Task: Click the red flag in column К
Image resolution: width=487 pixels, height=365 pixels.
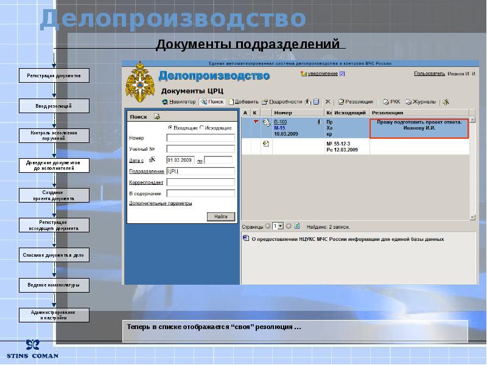Action: coord(256,122)
